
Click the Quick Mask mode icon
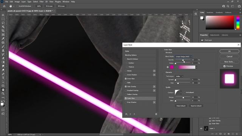[3, 110]
